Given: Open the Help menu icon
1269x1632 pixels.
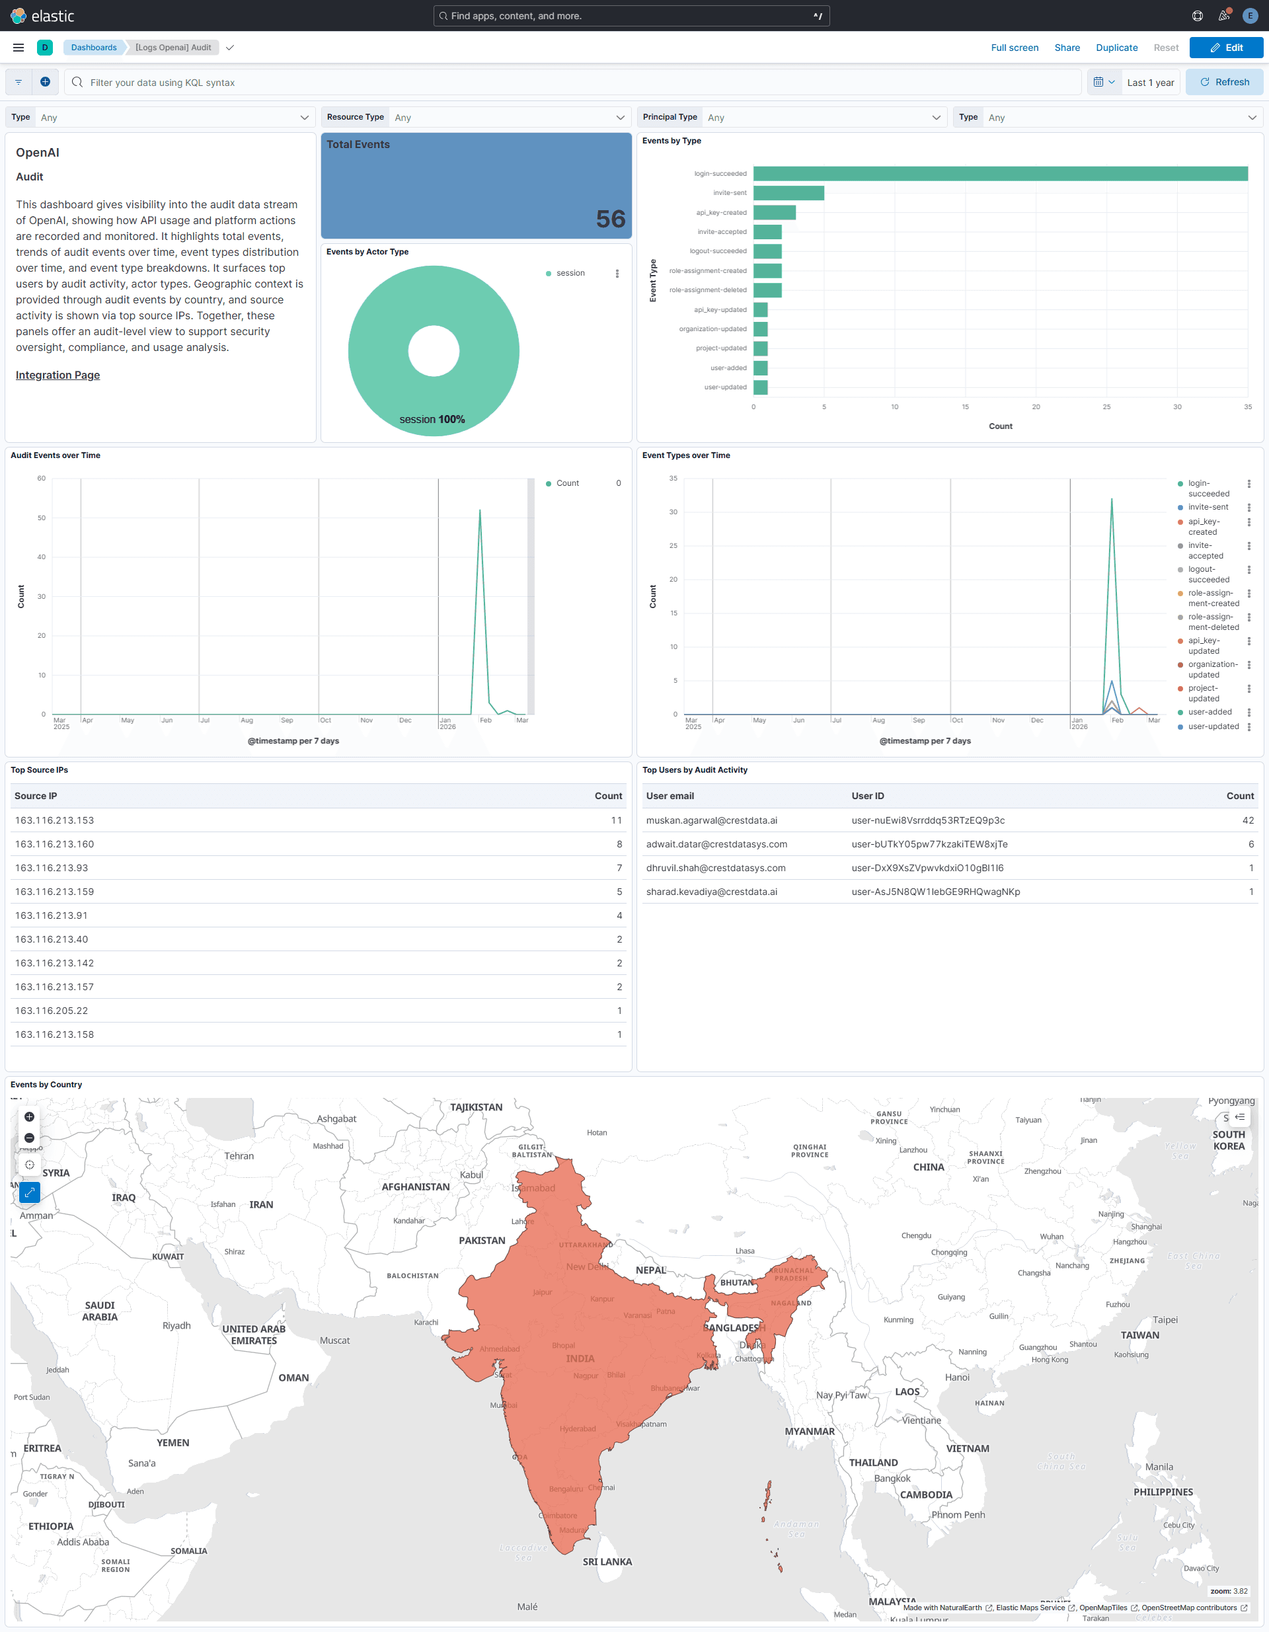Looking at the screenshot, I should (1197, 16).
